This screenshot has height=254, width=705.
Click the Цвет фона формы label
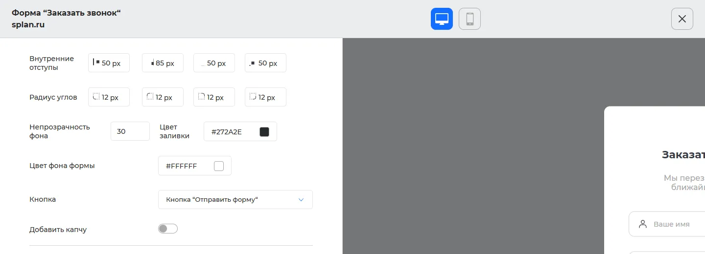pos(62,166)
